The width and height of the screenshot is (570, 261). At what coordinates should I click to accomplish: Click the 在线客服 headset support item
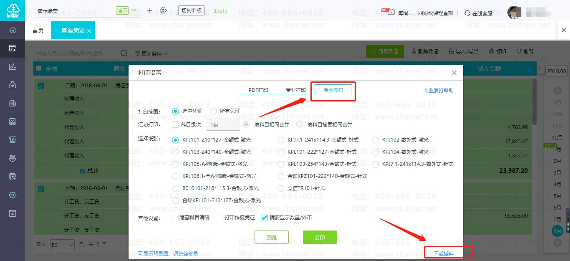478,13
